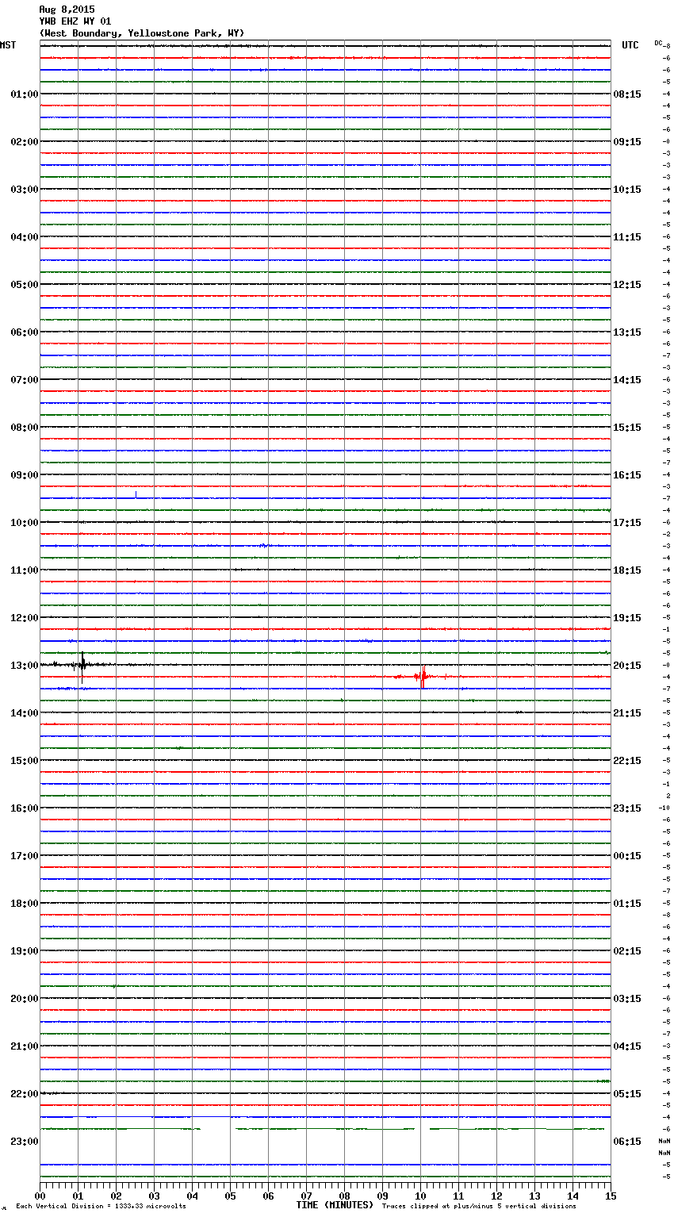
Task: Click minute tick label 03 on bottom axis
Action: (154, 1196)
